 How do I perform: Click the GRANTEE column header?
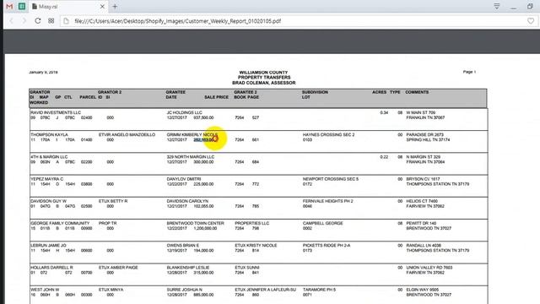click(x=175, y=92)
